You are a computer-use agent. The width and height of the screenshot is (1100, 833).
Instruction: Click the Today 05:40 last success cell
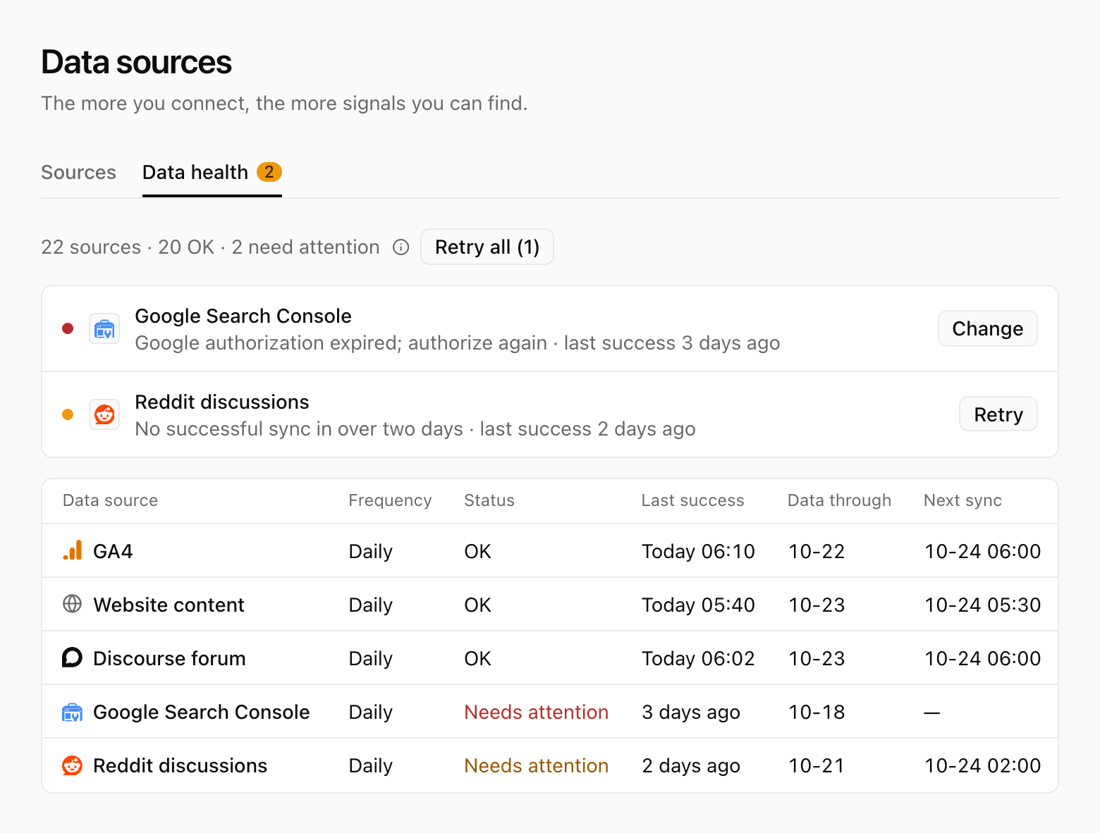(x=698, y=605)
